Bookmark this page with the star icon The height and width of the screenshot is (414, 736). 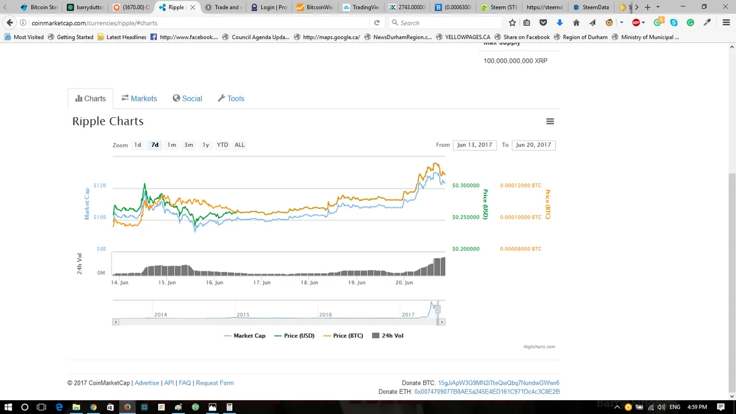(x=512, y=23)
